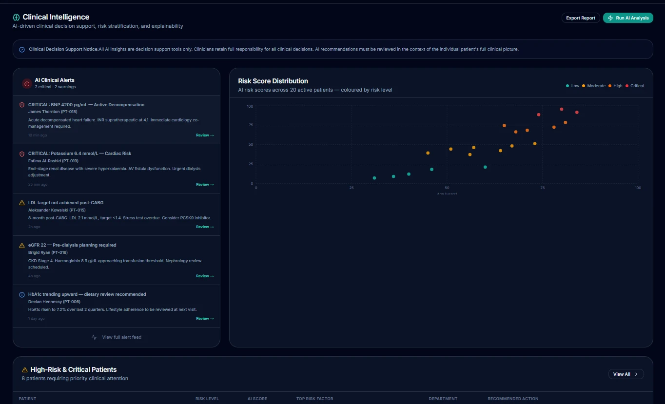The height and width of the screenshot is (404, 665).
Task: Click the warning icon beside High-Risk & Critical Patients
Action: (25, 370)
